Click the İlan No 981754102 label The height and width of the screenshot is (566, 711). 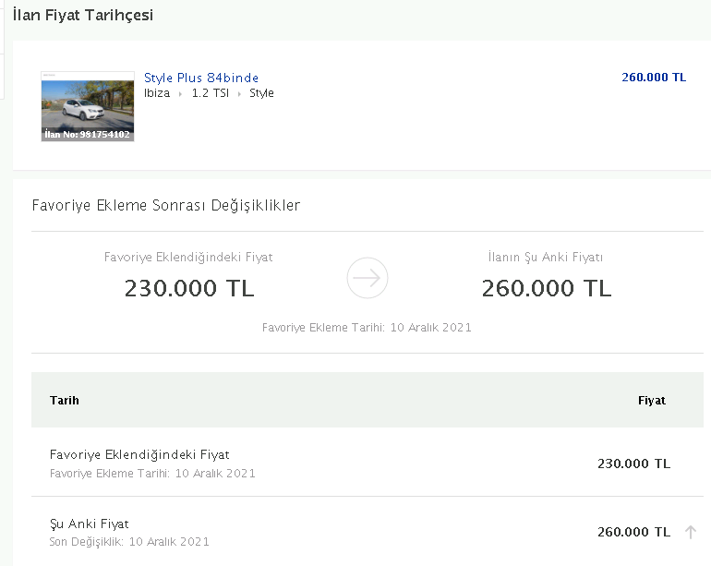(x=88, y=134)
